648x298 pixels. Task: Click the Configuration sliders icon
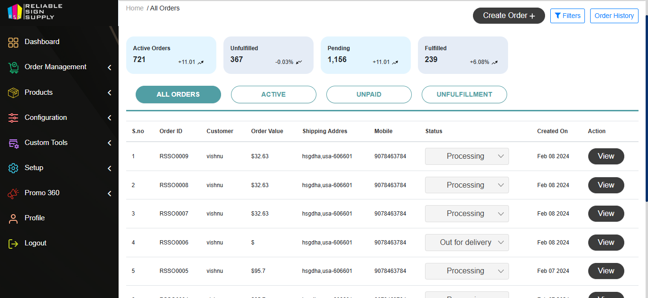[13, 117]
